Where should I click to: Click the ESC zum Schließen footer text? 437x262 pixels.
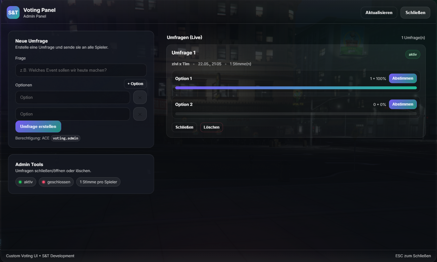(x=413, y=256)
